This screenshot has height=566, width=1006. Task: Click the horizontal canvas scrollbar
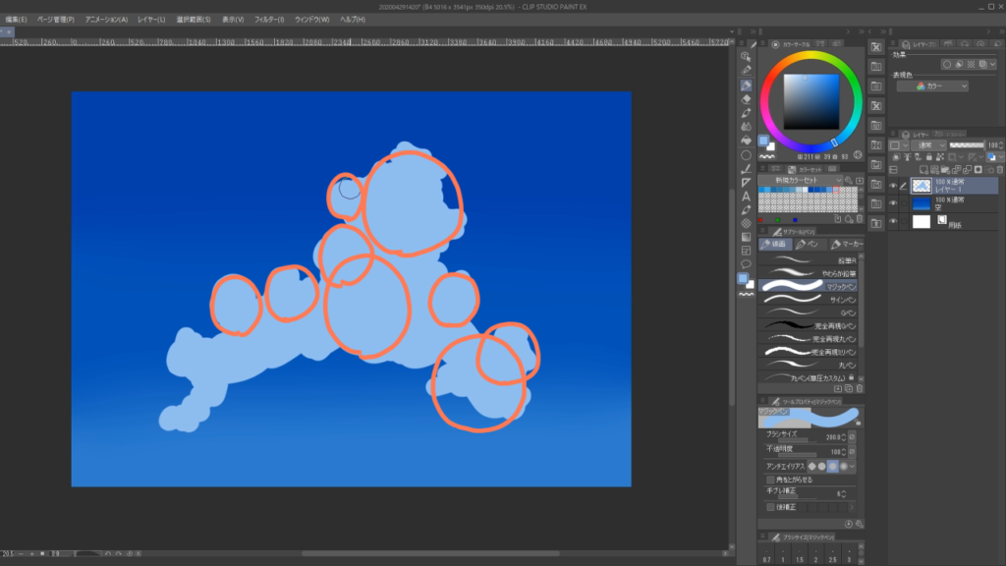click(430, 553)
